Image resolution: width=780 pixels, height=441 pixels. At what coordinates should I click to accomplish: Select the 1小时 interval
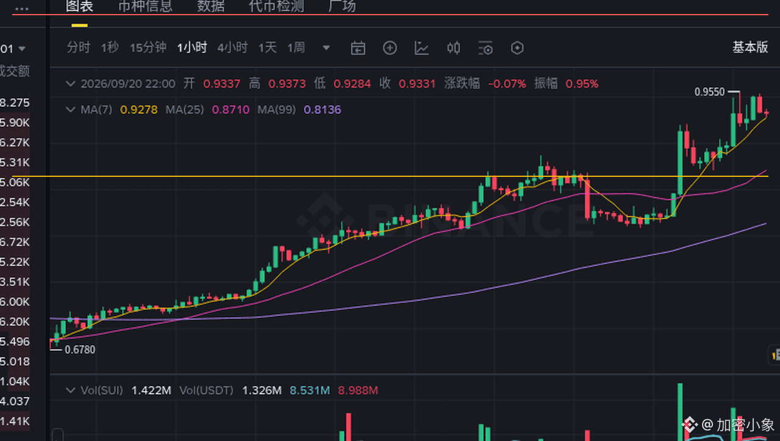(x=192, y=48)
